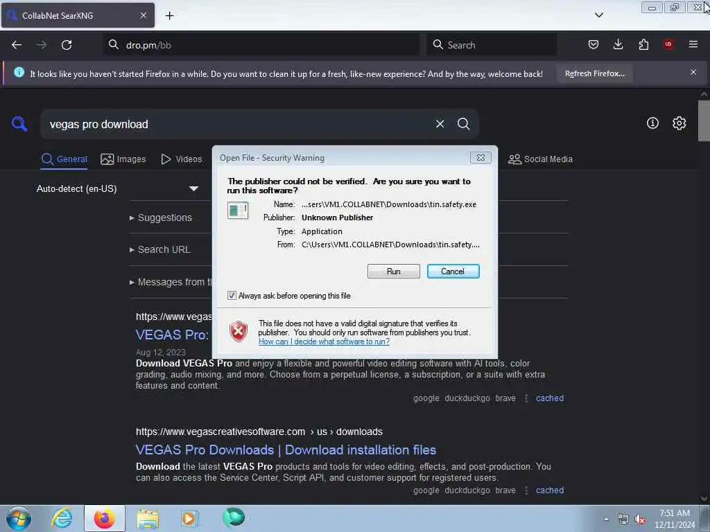Viewport: 710px width, 532px height.
Task: Expand the Suggestions section
Action: (160, 218)
